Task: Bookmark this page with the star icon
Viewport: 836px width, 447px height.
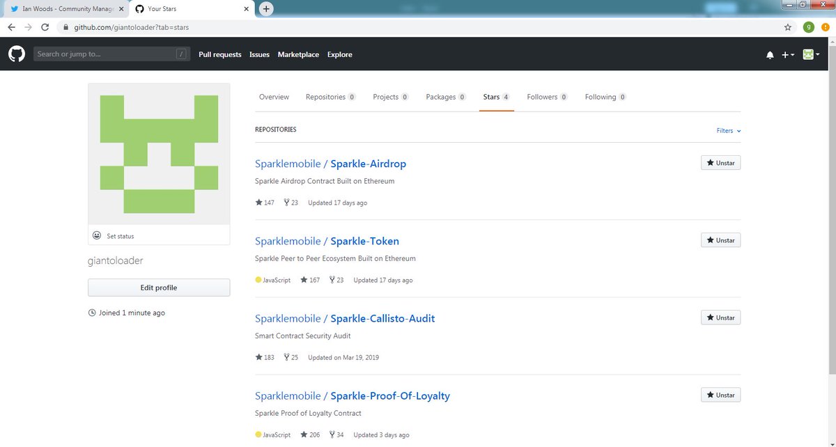Action: point(788,27)
